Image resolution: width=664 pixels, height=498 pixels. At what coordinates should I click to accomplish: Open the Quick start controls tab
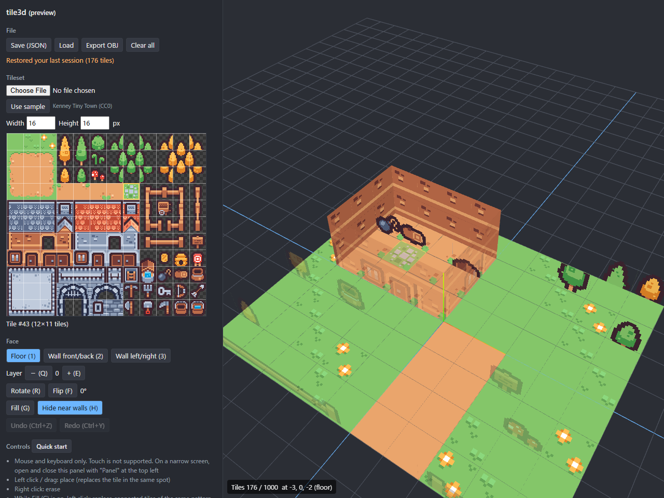51,446
